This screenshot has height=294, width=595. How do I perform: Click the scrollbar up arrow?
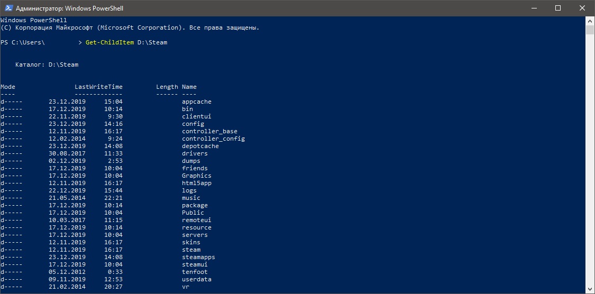[x=590, y=21]
